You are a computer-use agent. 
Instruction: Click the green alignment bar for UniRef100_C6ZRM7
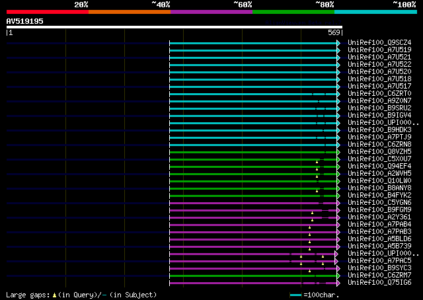[x=253, y=276]
